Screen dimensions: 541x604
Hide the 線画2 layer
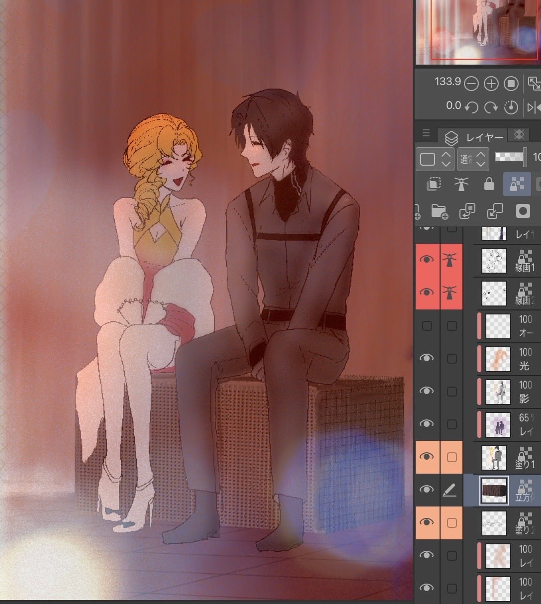(x=427, y=292)
